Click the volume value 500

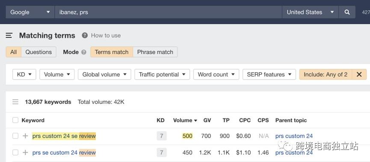click(x=187, y=136)
